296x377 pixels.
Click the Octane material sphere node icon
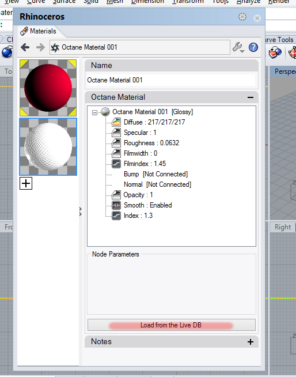click(x=105, y=112)
